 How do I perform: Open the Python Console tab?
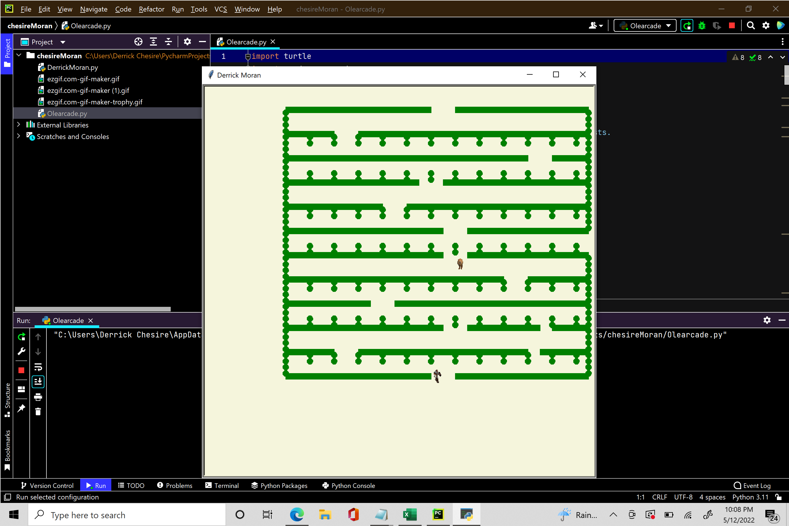click(x=349, y=485)
